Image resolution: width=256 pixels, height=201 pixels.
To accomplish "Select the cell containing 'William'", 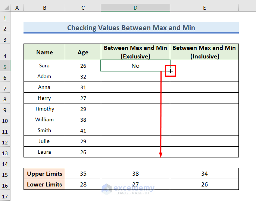I will (44, 119).
